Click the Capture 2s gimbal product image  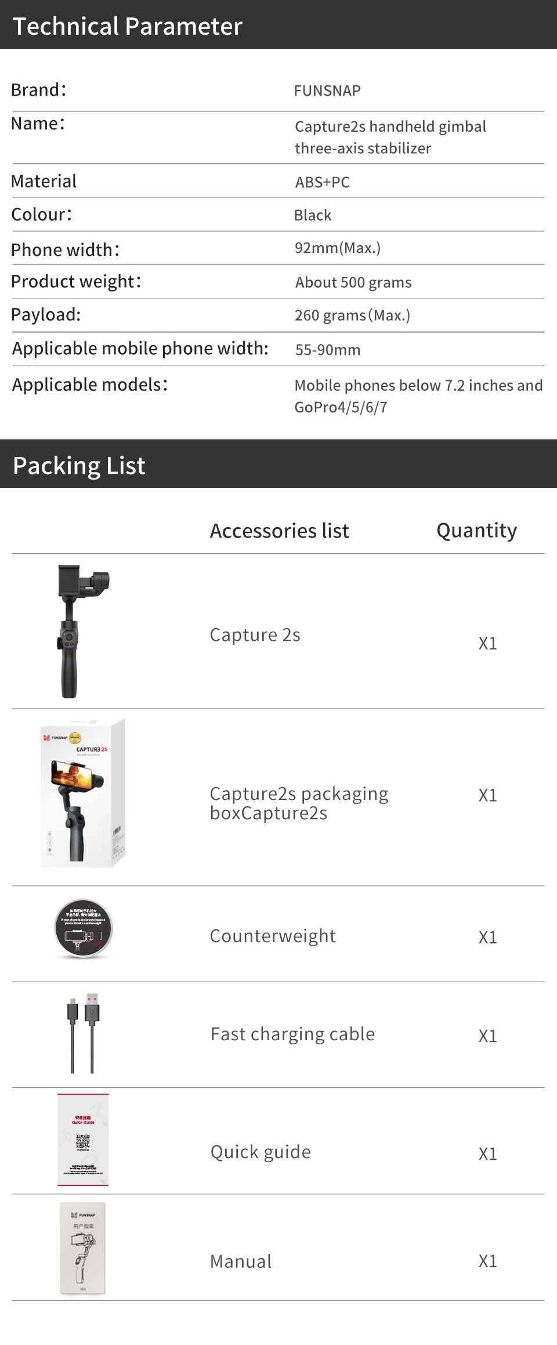(x=82, y=631)
